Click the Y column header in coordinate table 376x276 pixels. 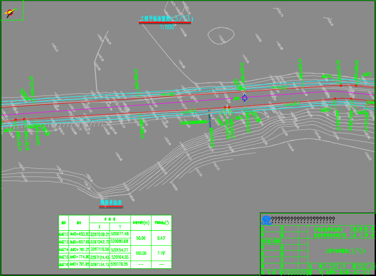click(x=120, y=227)
